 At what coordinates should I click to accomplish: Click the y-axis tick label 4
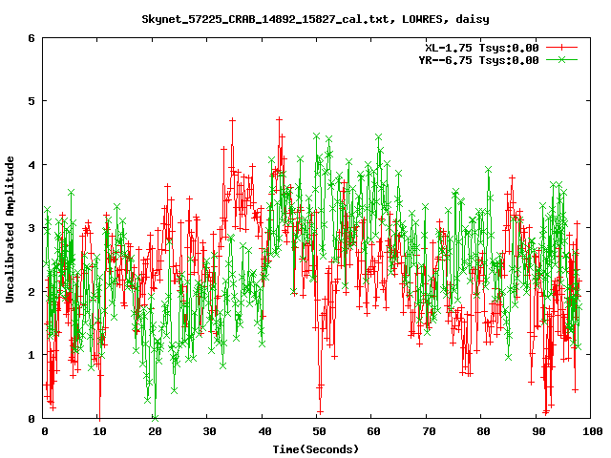pyautogui.click(x=32, y=165)
